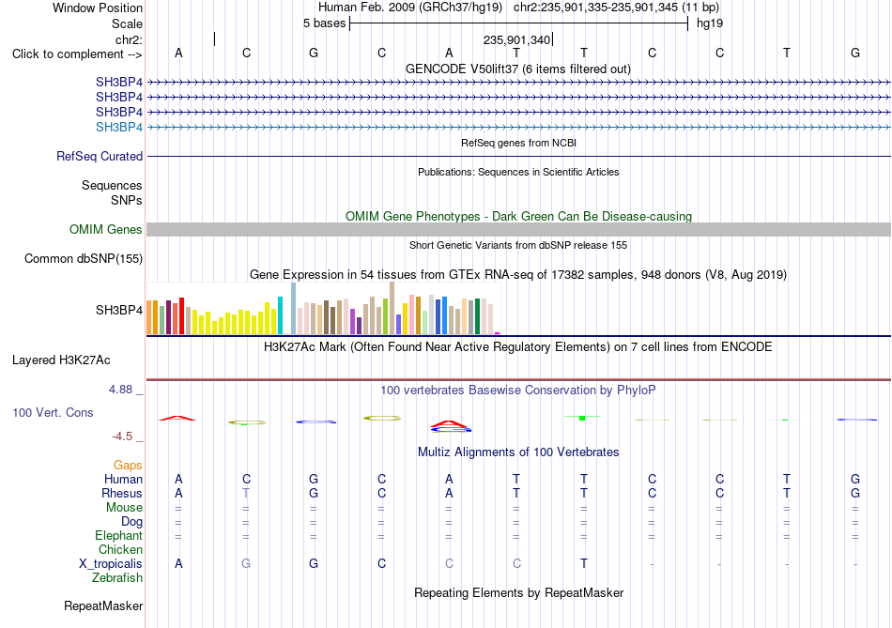Click the gray G in X_tropicalis row
This screenshot has height=628, width=892.
246,564
